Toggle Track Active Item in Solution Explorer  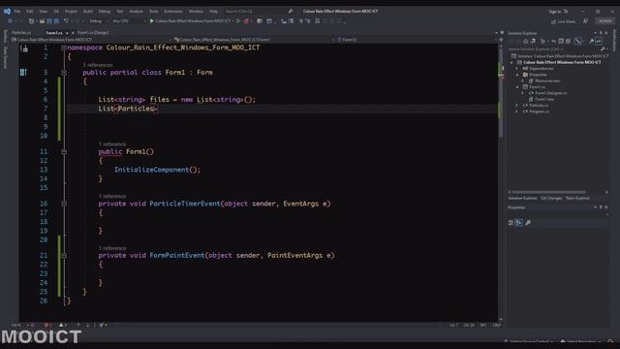[x=578, y=41]
